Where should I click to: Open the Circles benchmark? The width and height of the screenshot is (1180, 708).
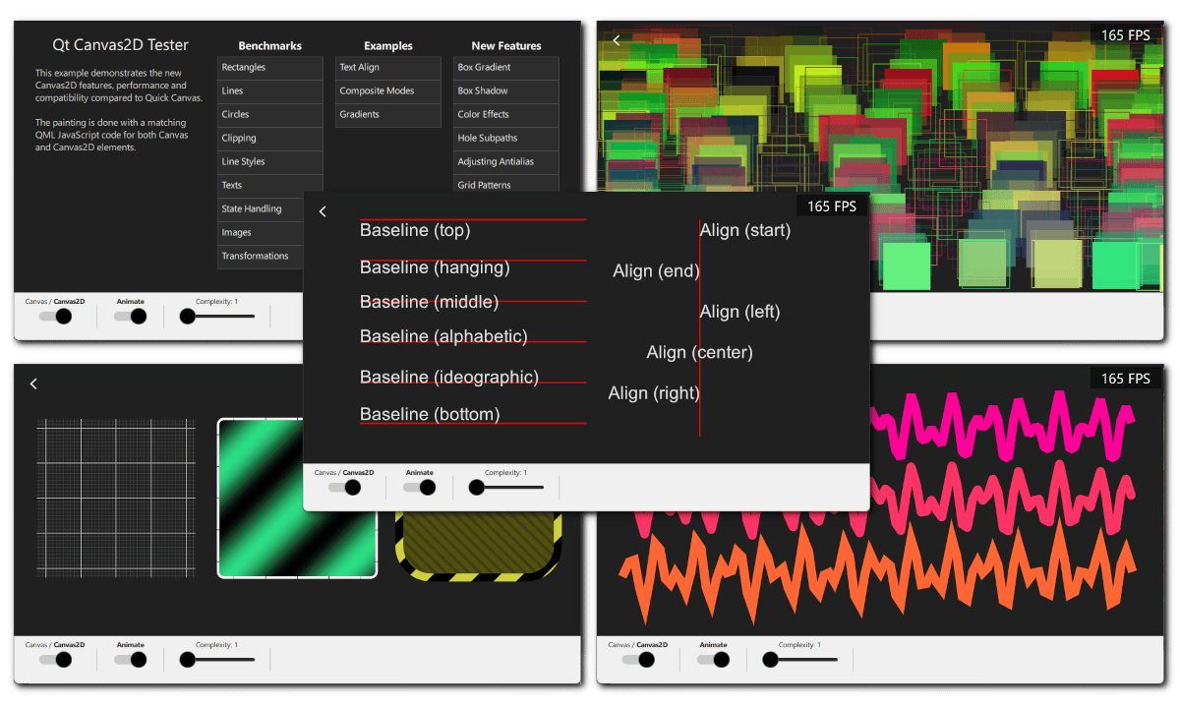[x=270, y=115]
